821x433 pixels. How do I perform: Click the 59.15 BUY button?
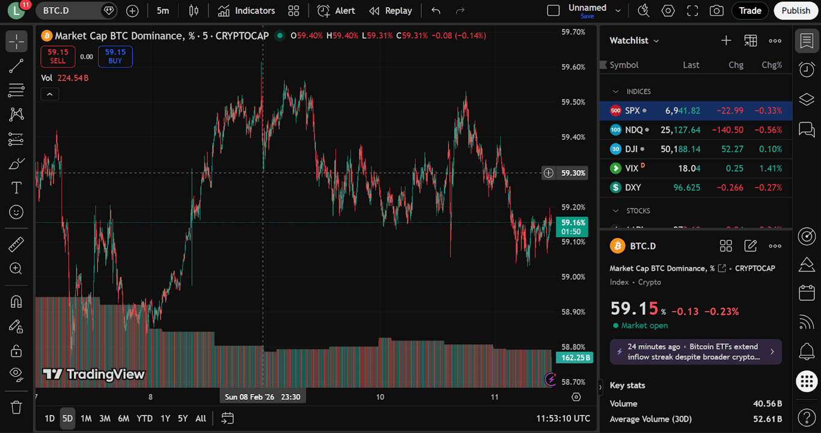coord(115,56)
